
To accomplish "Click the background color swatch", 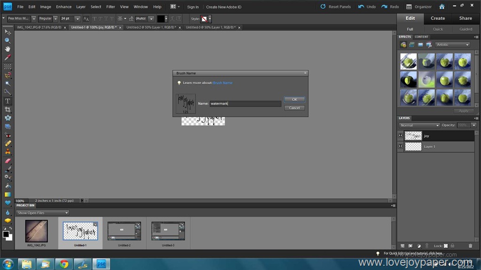I will pyautogui.click(x=10, y=238).
